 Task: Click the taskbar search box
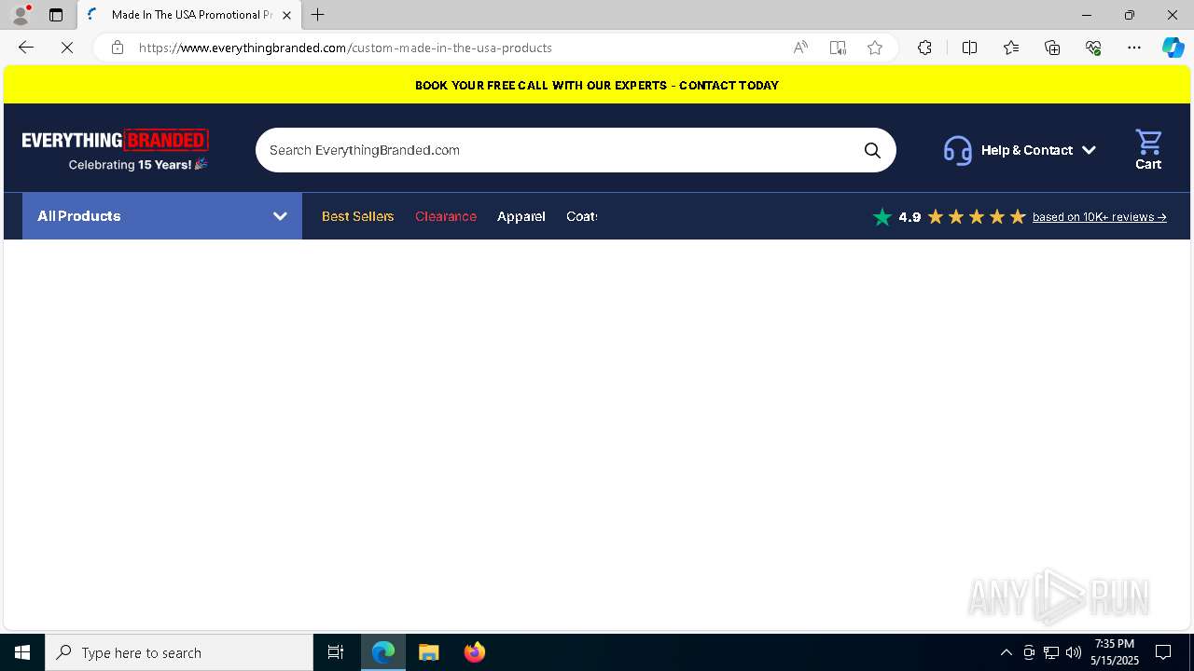(x=179, y=652)
